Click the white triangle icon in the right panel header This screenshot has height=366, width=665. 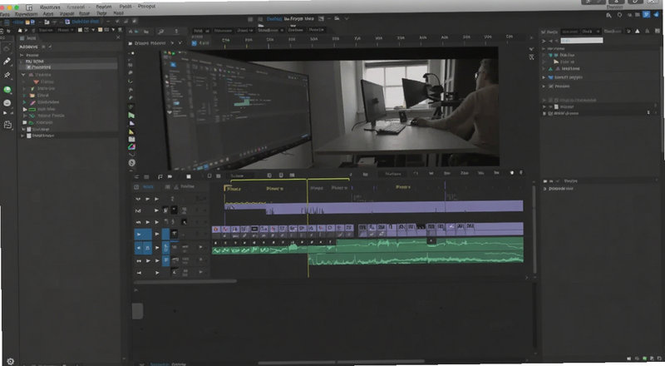638,31
